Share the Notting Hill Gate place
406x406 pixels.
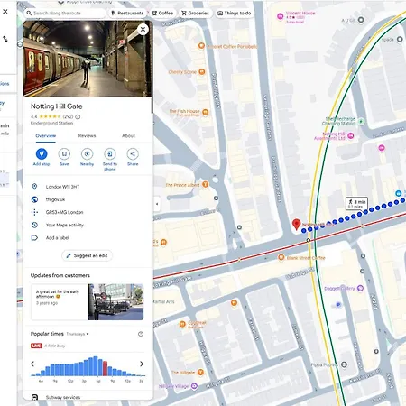133,153
